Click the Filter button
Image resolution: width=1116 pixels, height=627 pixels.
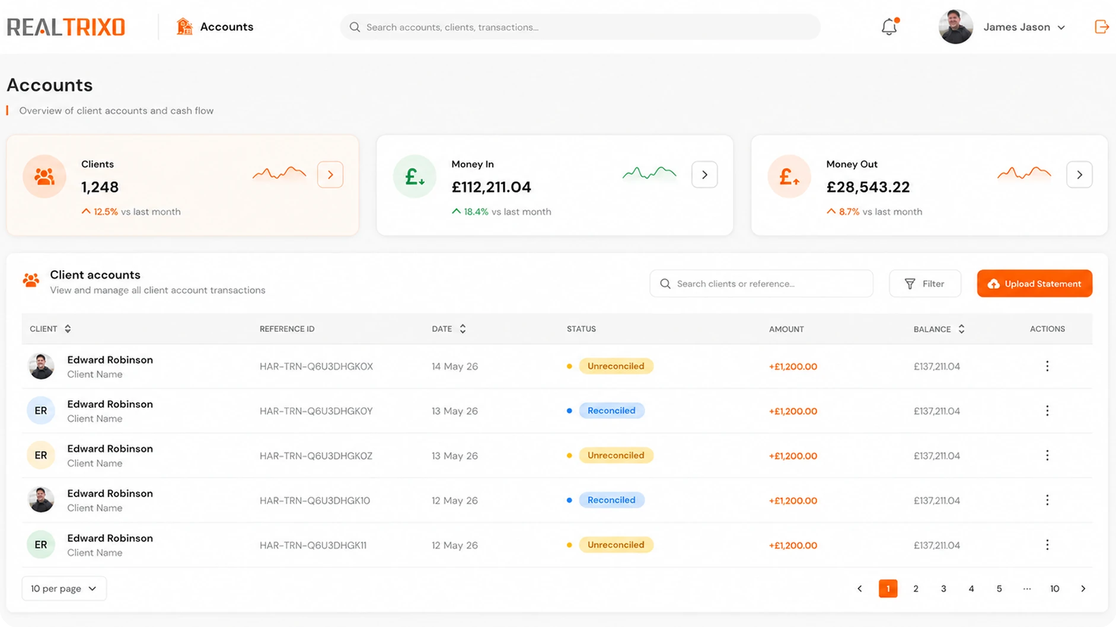[925, 284]
